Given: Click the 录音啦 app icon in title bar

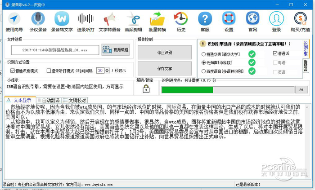Looking at the screenshot, I should point(8,4).
